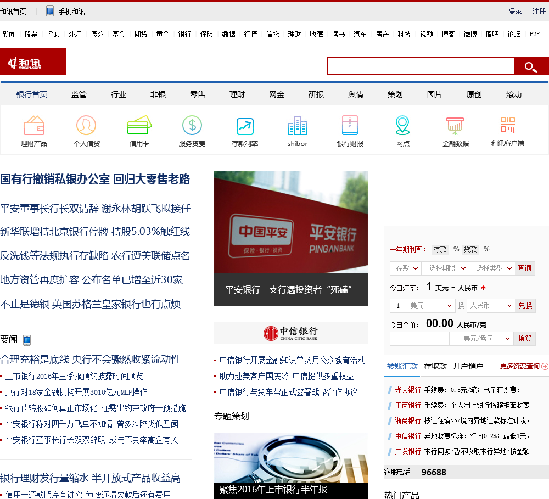
Task: Click the 存款利率 chart icon
Action: tap(245, 126)
